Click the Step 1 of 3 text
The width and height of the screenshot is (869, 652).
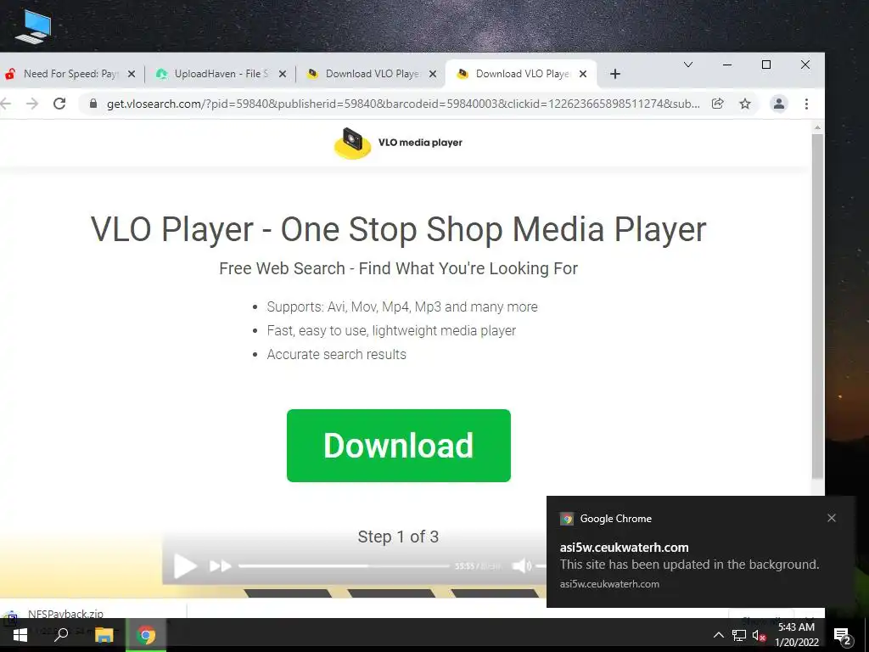click(398, 537)
